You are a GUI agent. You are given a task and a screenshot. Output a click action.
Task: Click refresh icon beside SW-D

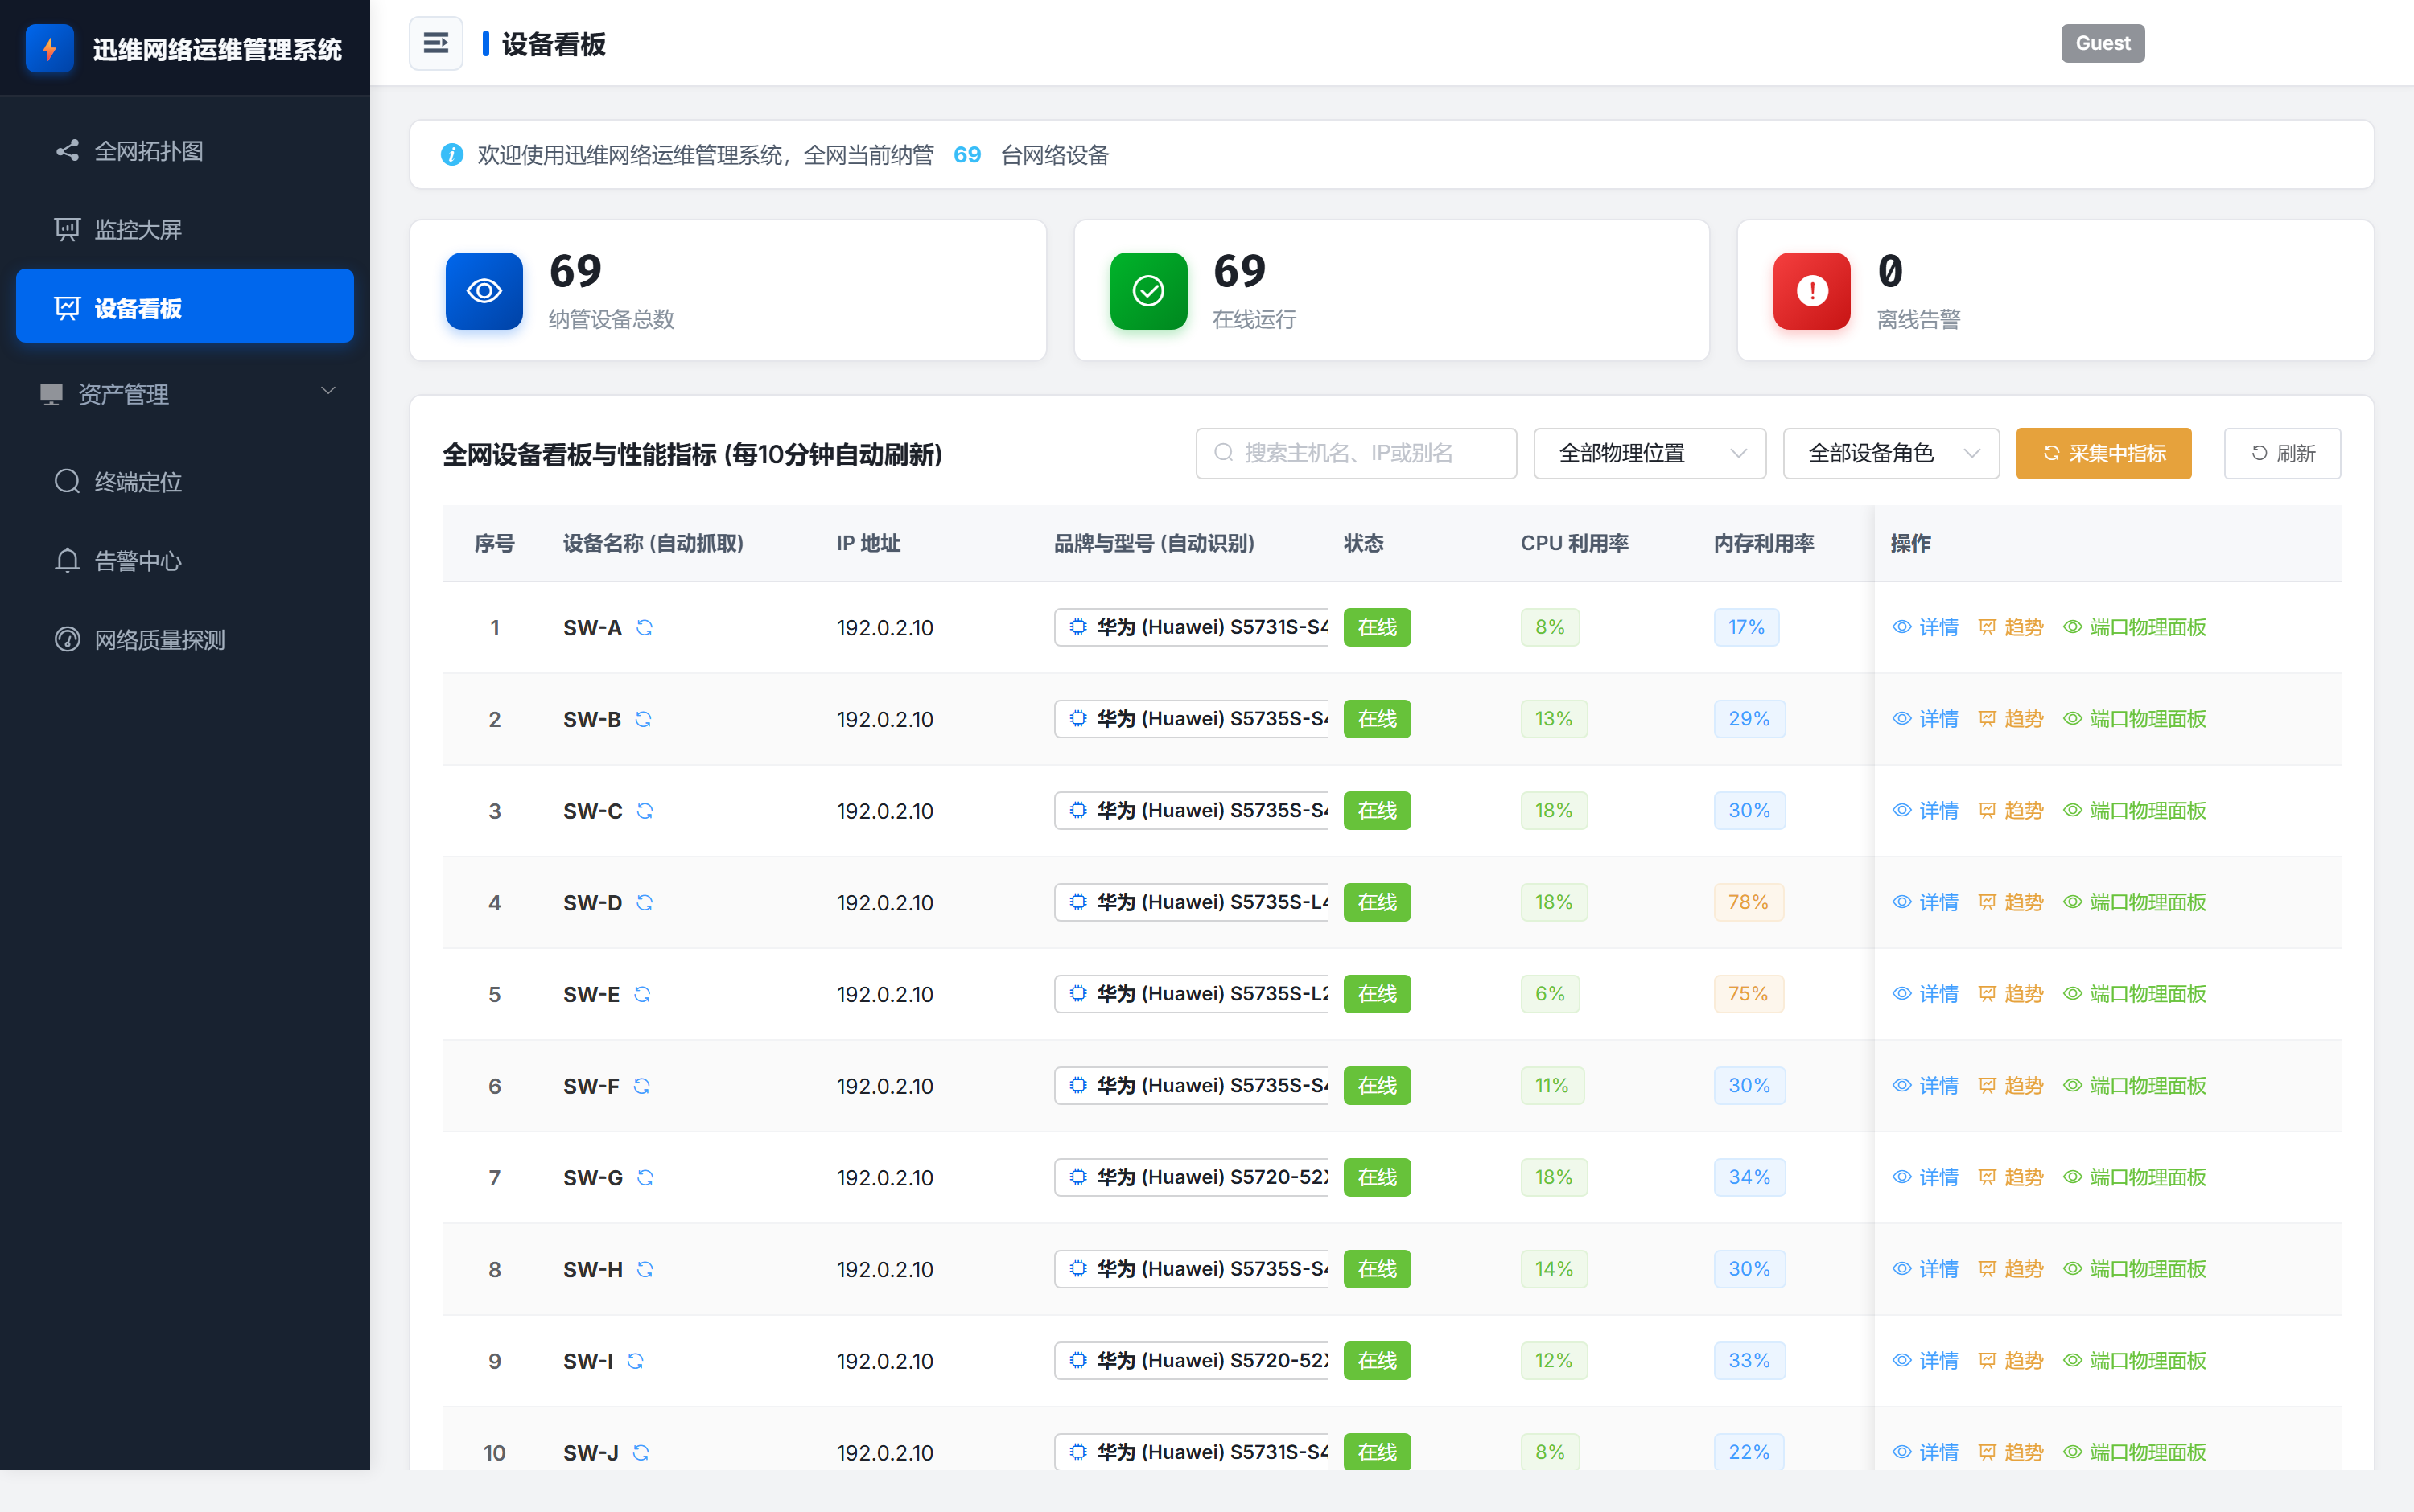(x=645, y=902)
